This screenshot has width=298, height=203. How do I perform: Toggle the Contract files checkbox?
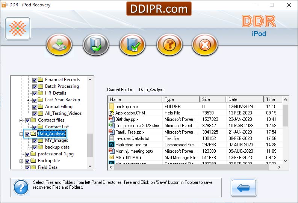[27, 120]
